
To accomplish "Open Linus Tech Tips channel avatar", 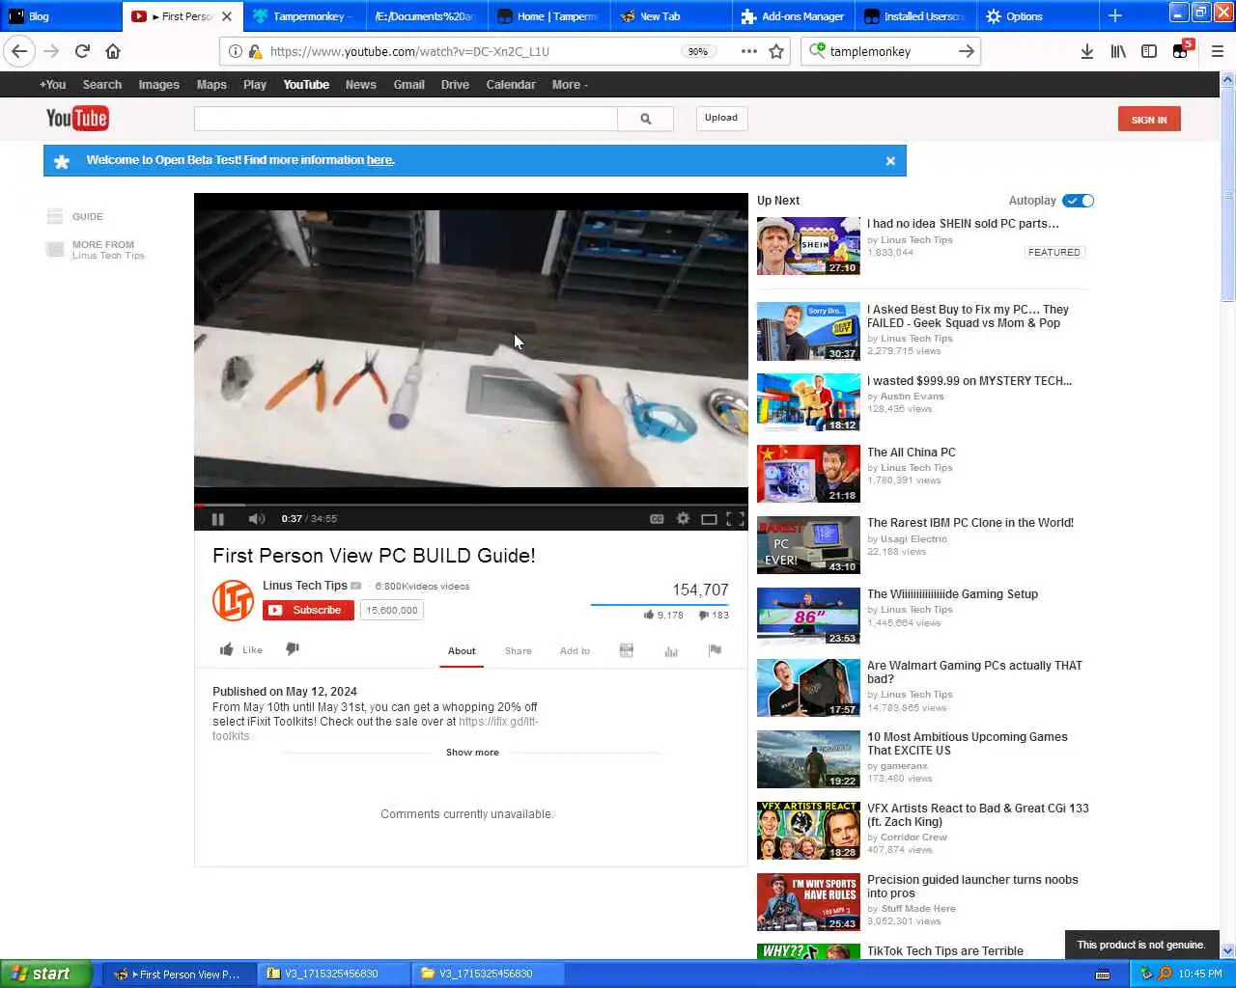I will 233,600.
